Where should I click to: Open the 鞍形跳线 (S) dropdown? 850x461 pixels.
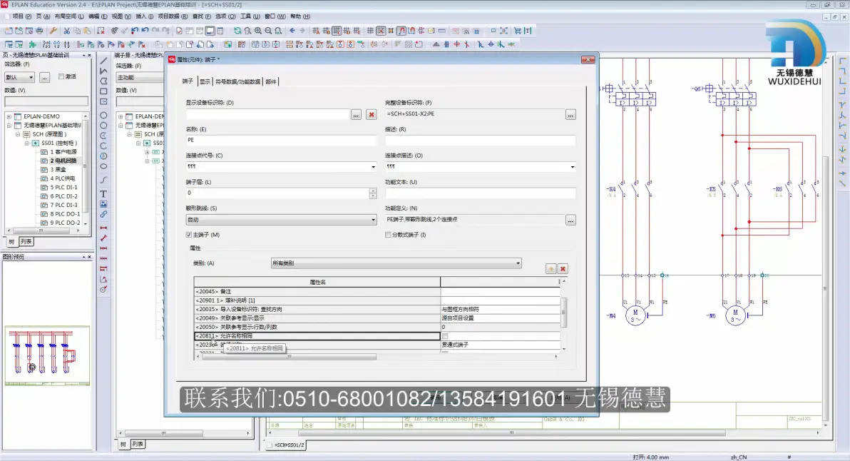pyautogui.click(x=373, y=220)
